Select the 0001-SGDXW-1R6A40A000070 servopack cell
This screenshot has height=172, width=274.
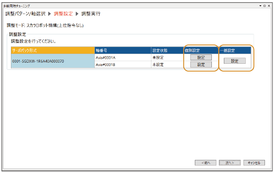click(52, 61)
